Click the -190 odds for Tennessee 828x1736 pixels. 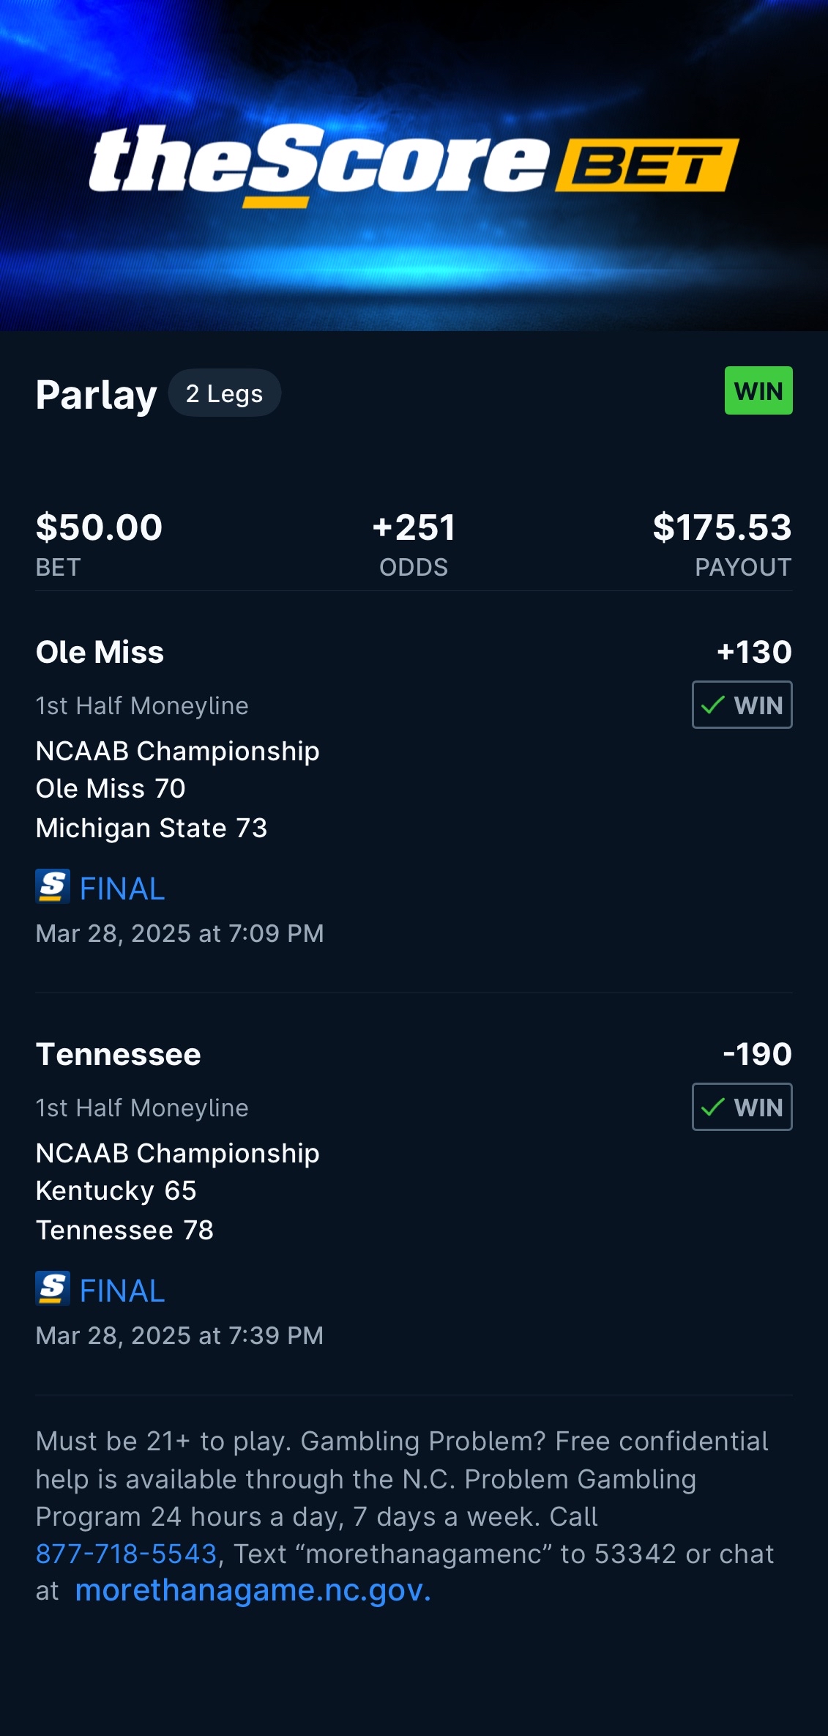point(757,1054)
